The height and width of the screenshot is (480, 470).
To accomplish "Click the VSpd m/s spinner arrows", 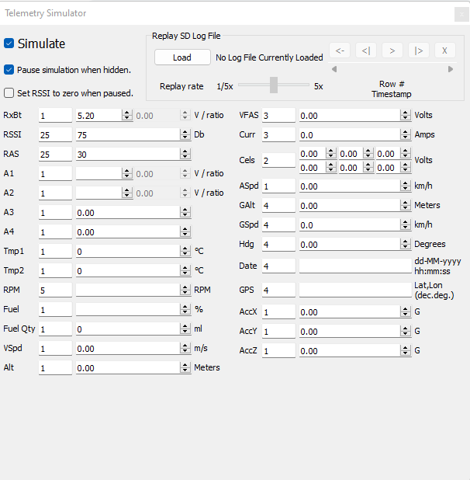I will 185,349.
